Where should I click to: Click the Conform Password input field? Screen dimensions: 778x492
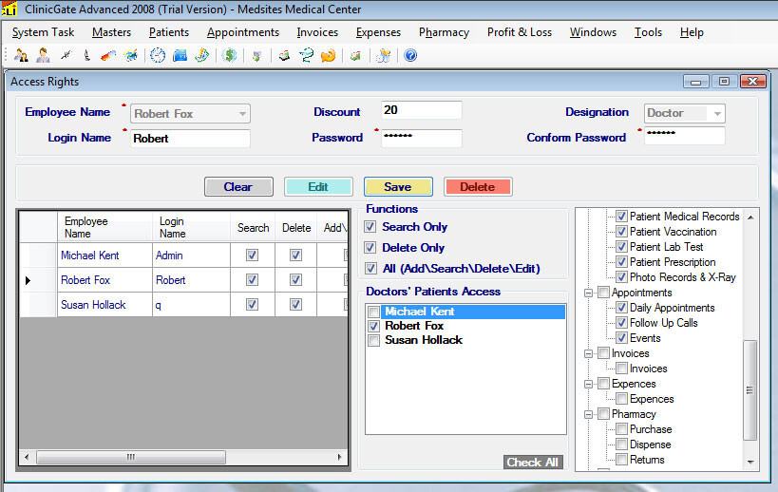(x=685, y=136)
